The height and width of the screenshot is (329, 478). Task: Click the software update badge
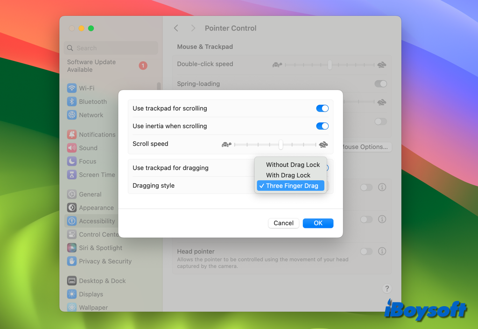[x=143, y=65]
